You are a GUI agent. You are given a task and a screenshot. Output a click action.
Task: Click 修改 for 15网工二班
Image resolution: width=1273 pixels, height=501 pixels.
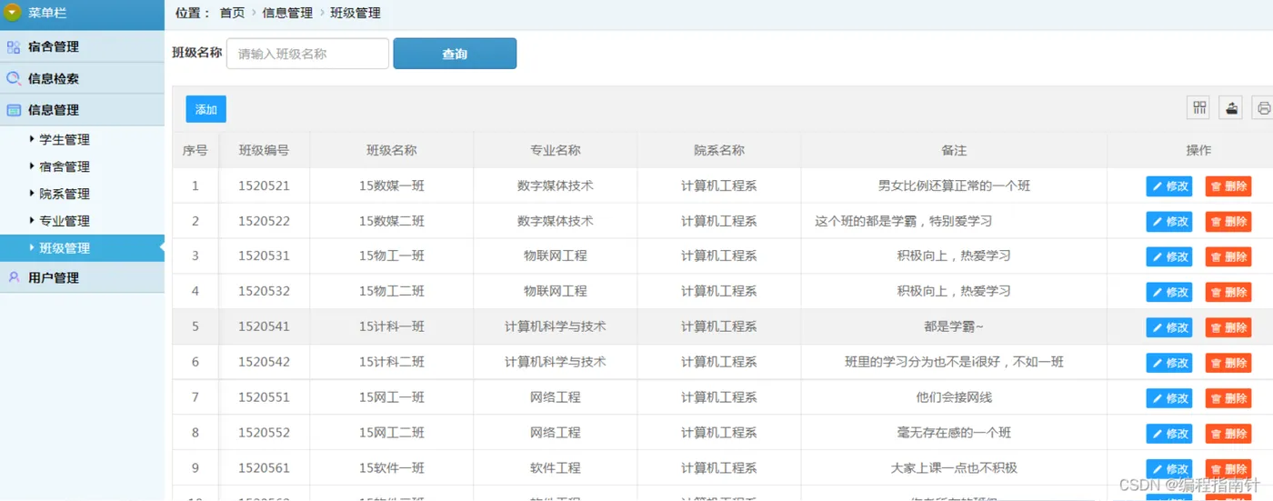click(x=1169, y=435)
